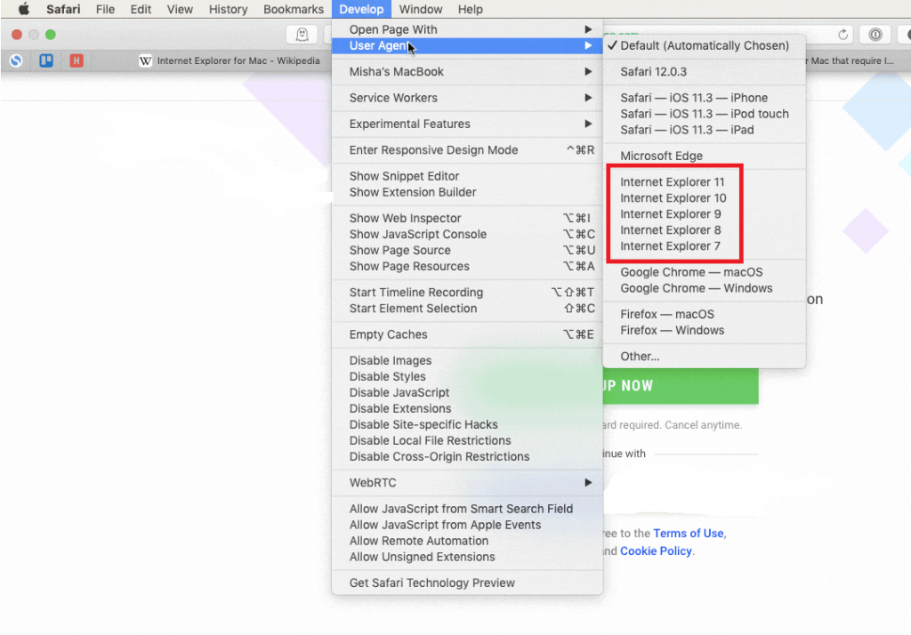Image resolution: width=911 pixels, height=635 pixels.
Task: Click the 1Password toolbar icon
Action: coord(875,35)
